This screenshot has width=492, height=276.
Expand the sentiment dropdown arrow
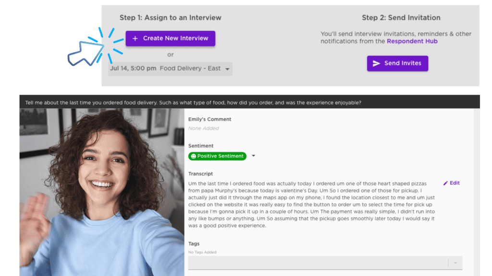coord(253,156)
